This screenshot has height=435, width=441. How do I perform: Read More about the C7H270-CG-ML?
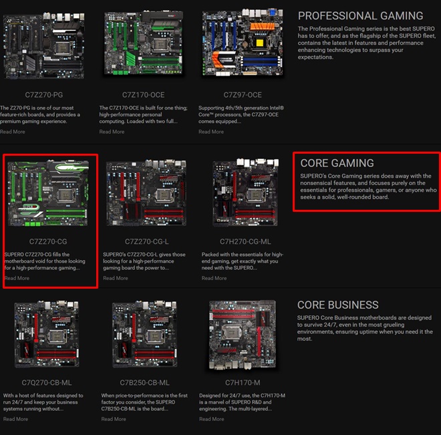click(x=214, y=278)
